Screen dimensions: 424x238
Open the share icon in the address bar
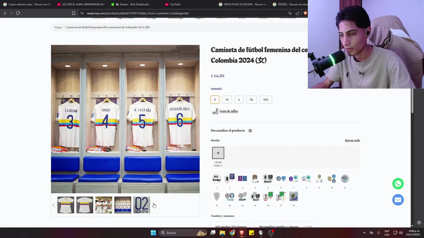[297, 13]
